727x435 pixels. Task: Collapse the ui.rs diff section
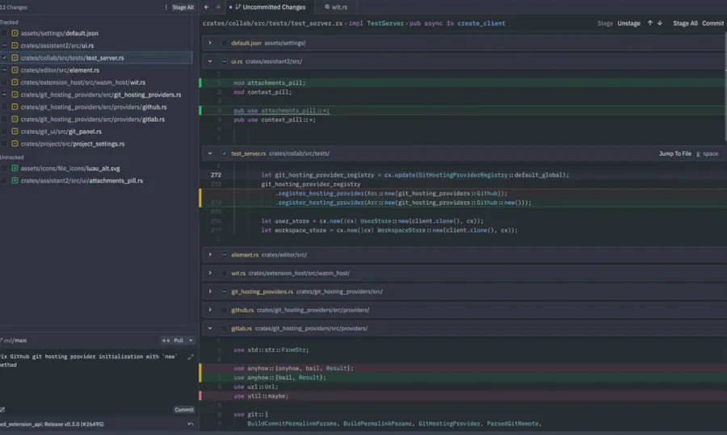pos(210,61)
